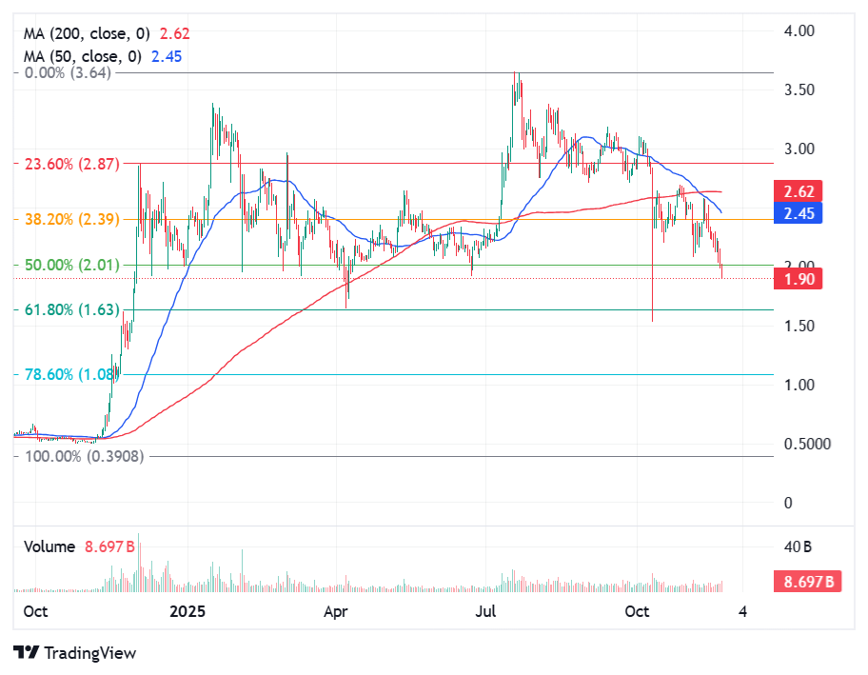Click the Jul label on the time axis
The image size is (868, 675).
485,612
